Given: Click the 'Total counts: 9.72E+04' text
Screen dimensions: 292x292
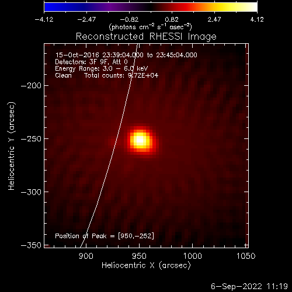Looking at the screenshot, I should pos(121,75).
